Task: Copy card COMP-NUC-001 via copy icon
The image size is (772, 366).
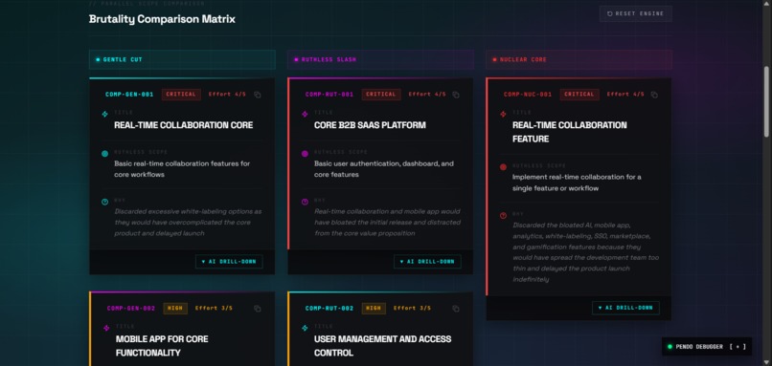Action: coord(654,95)
